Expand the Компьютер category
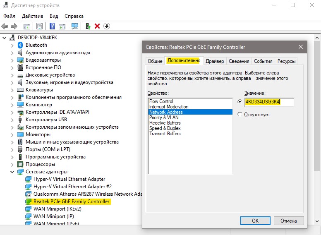Viewport: 321px width, 235px height. (x=12, y=105)
